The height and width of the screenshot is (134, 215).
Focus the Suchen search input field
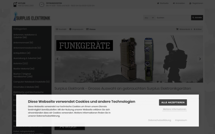pyautogui.click(x=173, y=18)
